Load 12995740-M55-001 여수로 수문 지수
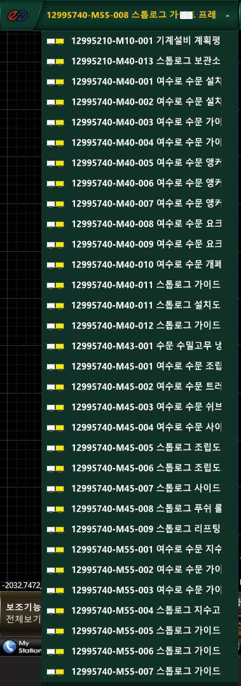Image resolution: width=241 pixels, height=686 pixels. [x=139, y=549]
